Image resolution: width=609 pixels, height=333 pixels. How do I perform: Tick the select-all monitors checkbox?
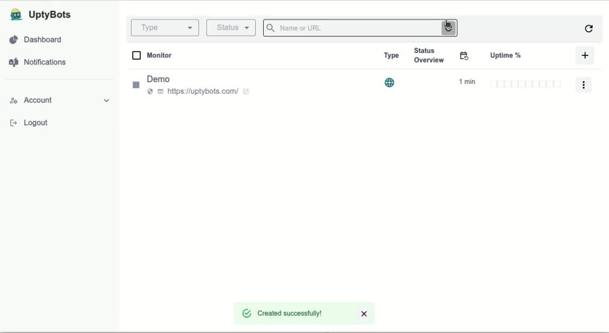(136, 55)
